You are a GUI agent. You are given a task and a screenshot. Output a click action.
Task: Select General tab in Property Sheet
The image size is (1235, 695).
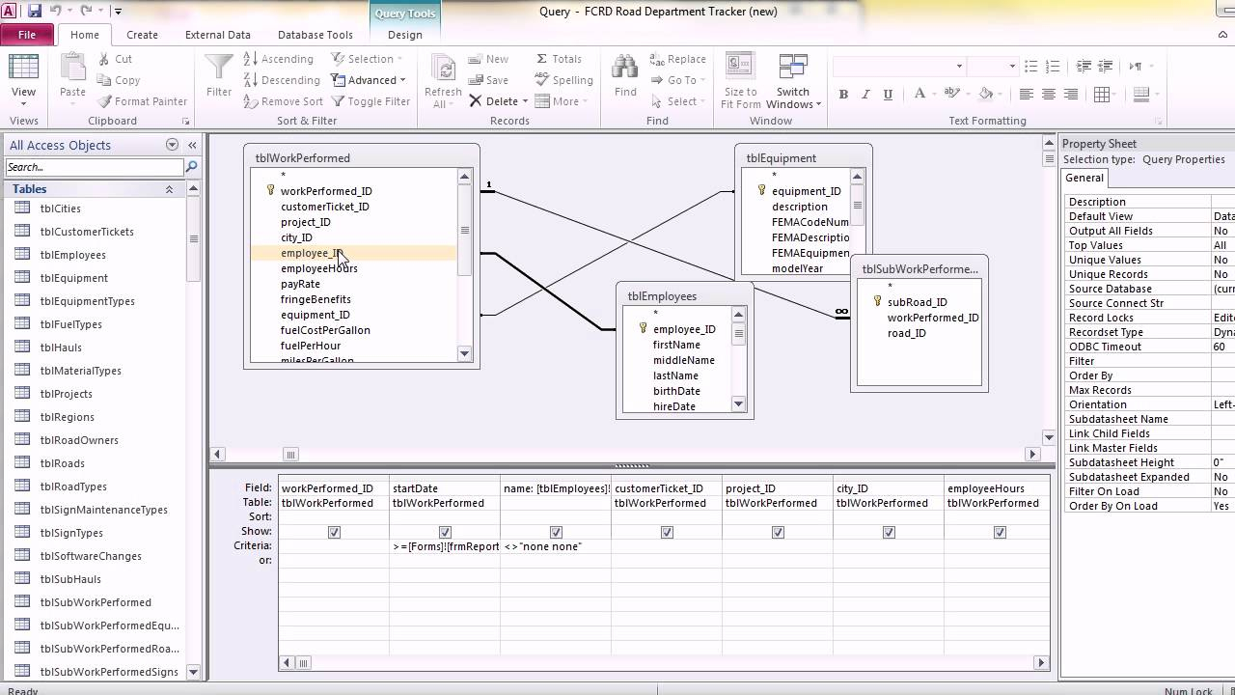(1084, 178)
